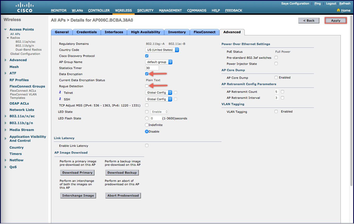Collapse the Radios tree node
Screen dimensions: 354x224
click(x=8, y=38)
